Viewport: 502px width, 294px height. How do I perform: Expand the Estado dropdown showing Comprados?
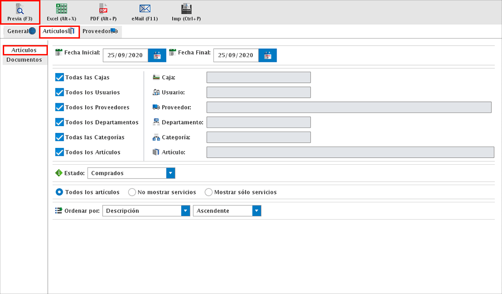[x=171, y=173]
